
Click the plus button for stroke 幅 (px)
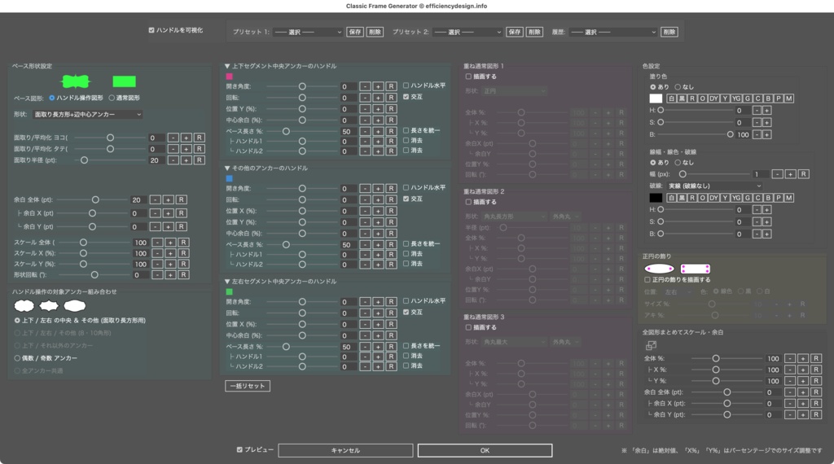(790, 174)
